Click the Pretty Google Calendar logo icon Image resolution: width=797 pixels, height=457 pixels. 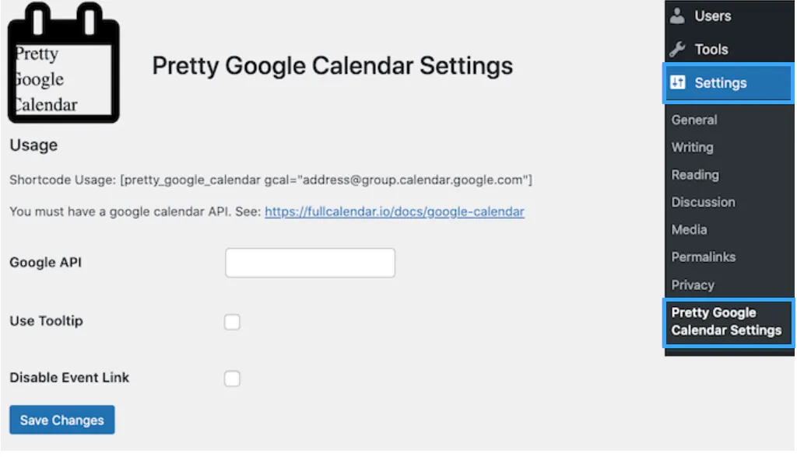pos(64,64)
